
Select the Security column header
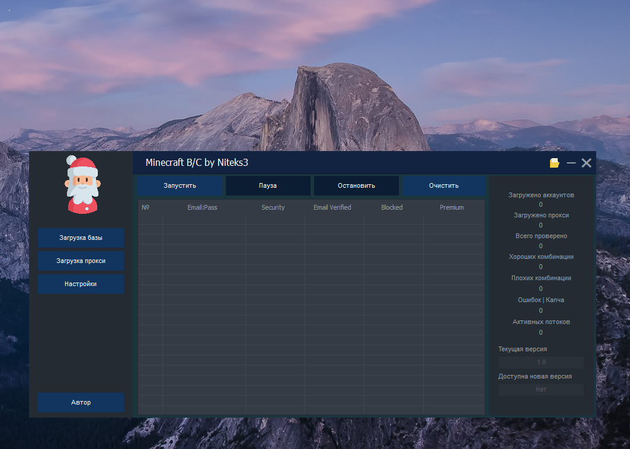(273, 207)
